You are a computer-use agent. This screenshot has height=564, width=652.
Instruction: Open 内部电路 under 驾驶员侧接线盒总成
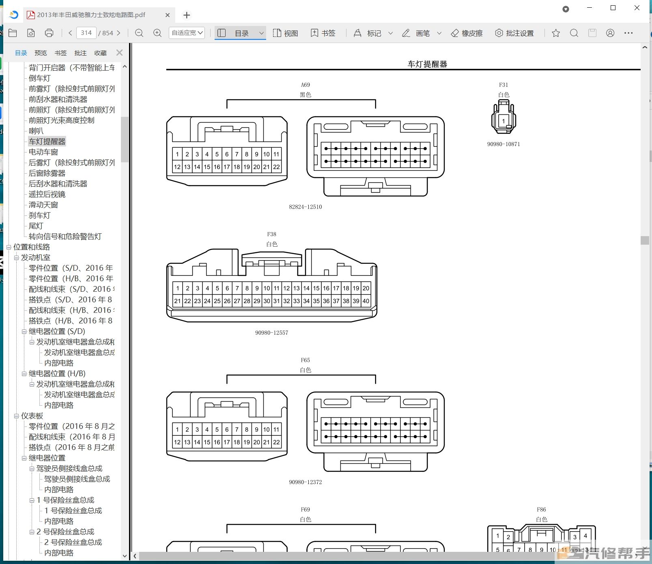[59, 489]
